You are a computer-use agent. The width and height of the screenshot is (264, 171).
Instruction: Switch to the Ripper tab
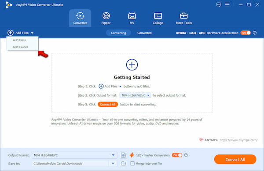[x=106, y=18]
